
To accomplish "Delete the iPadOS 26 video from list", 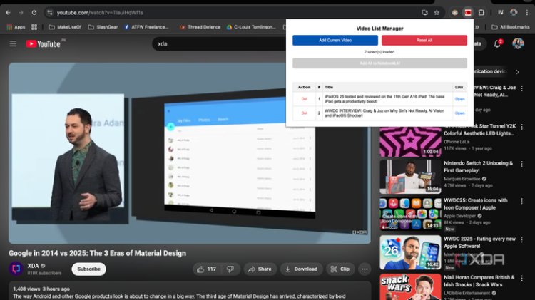I will [304, 99].
